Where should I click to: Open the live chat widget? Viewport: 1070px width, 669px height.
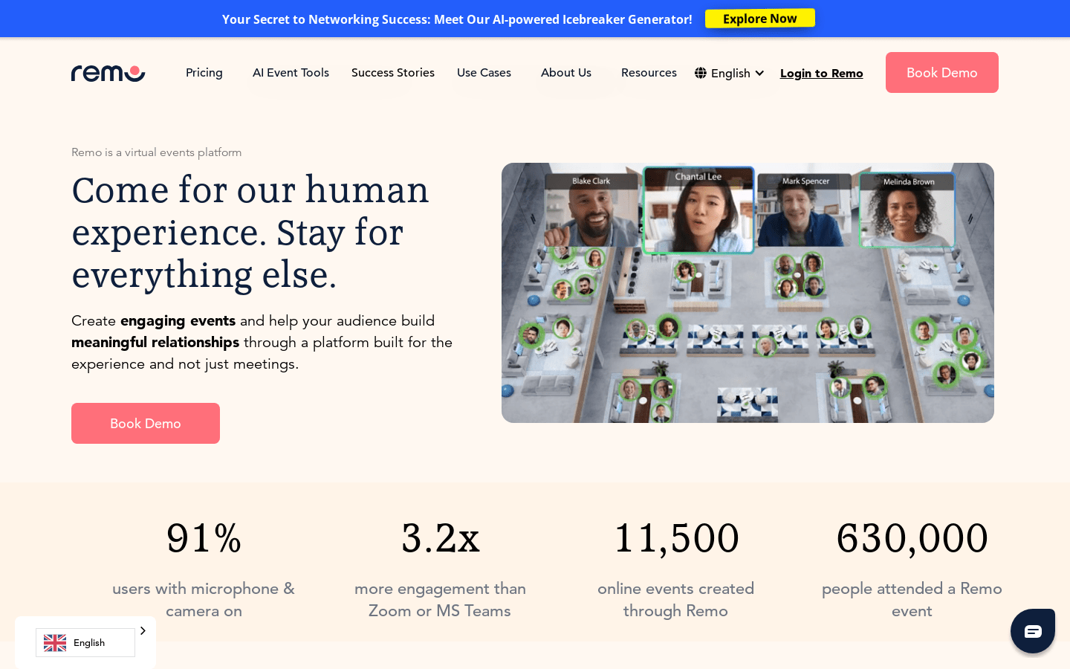coord(1032,631)
